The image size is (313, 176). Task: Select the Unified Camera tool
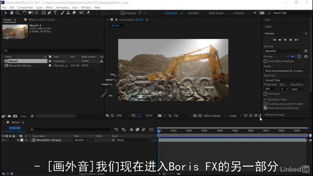coord(30,13)
